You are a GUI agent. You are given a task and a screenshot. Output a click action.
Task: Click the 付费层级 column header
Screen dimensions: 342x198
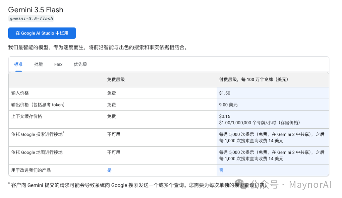(x=254, y=80)
